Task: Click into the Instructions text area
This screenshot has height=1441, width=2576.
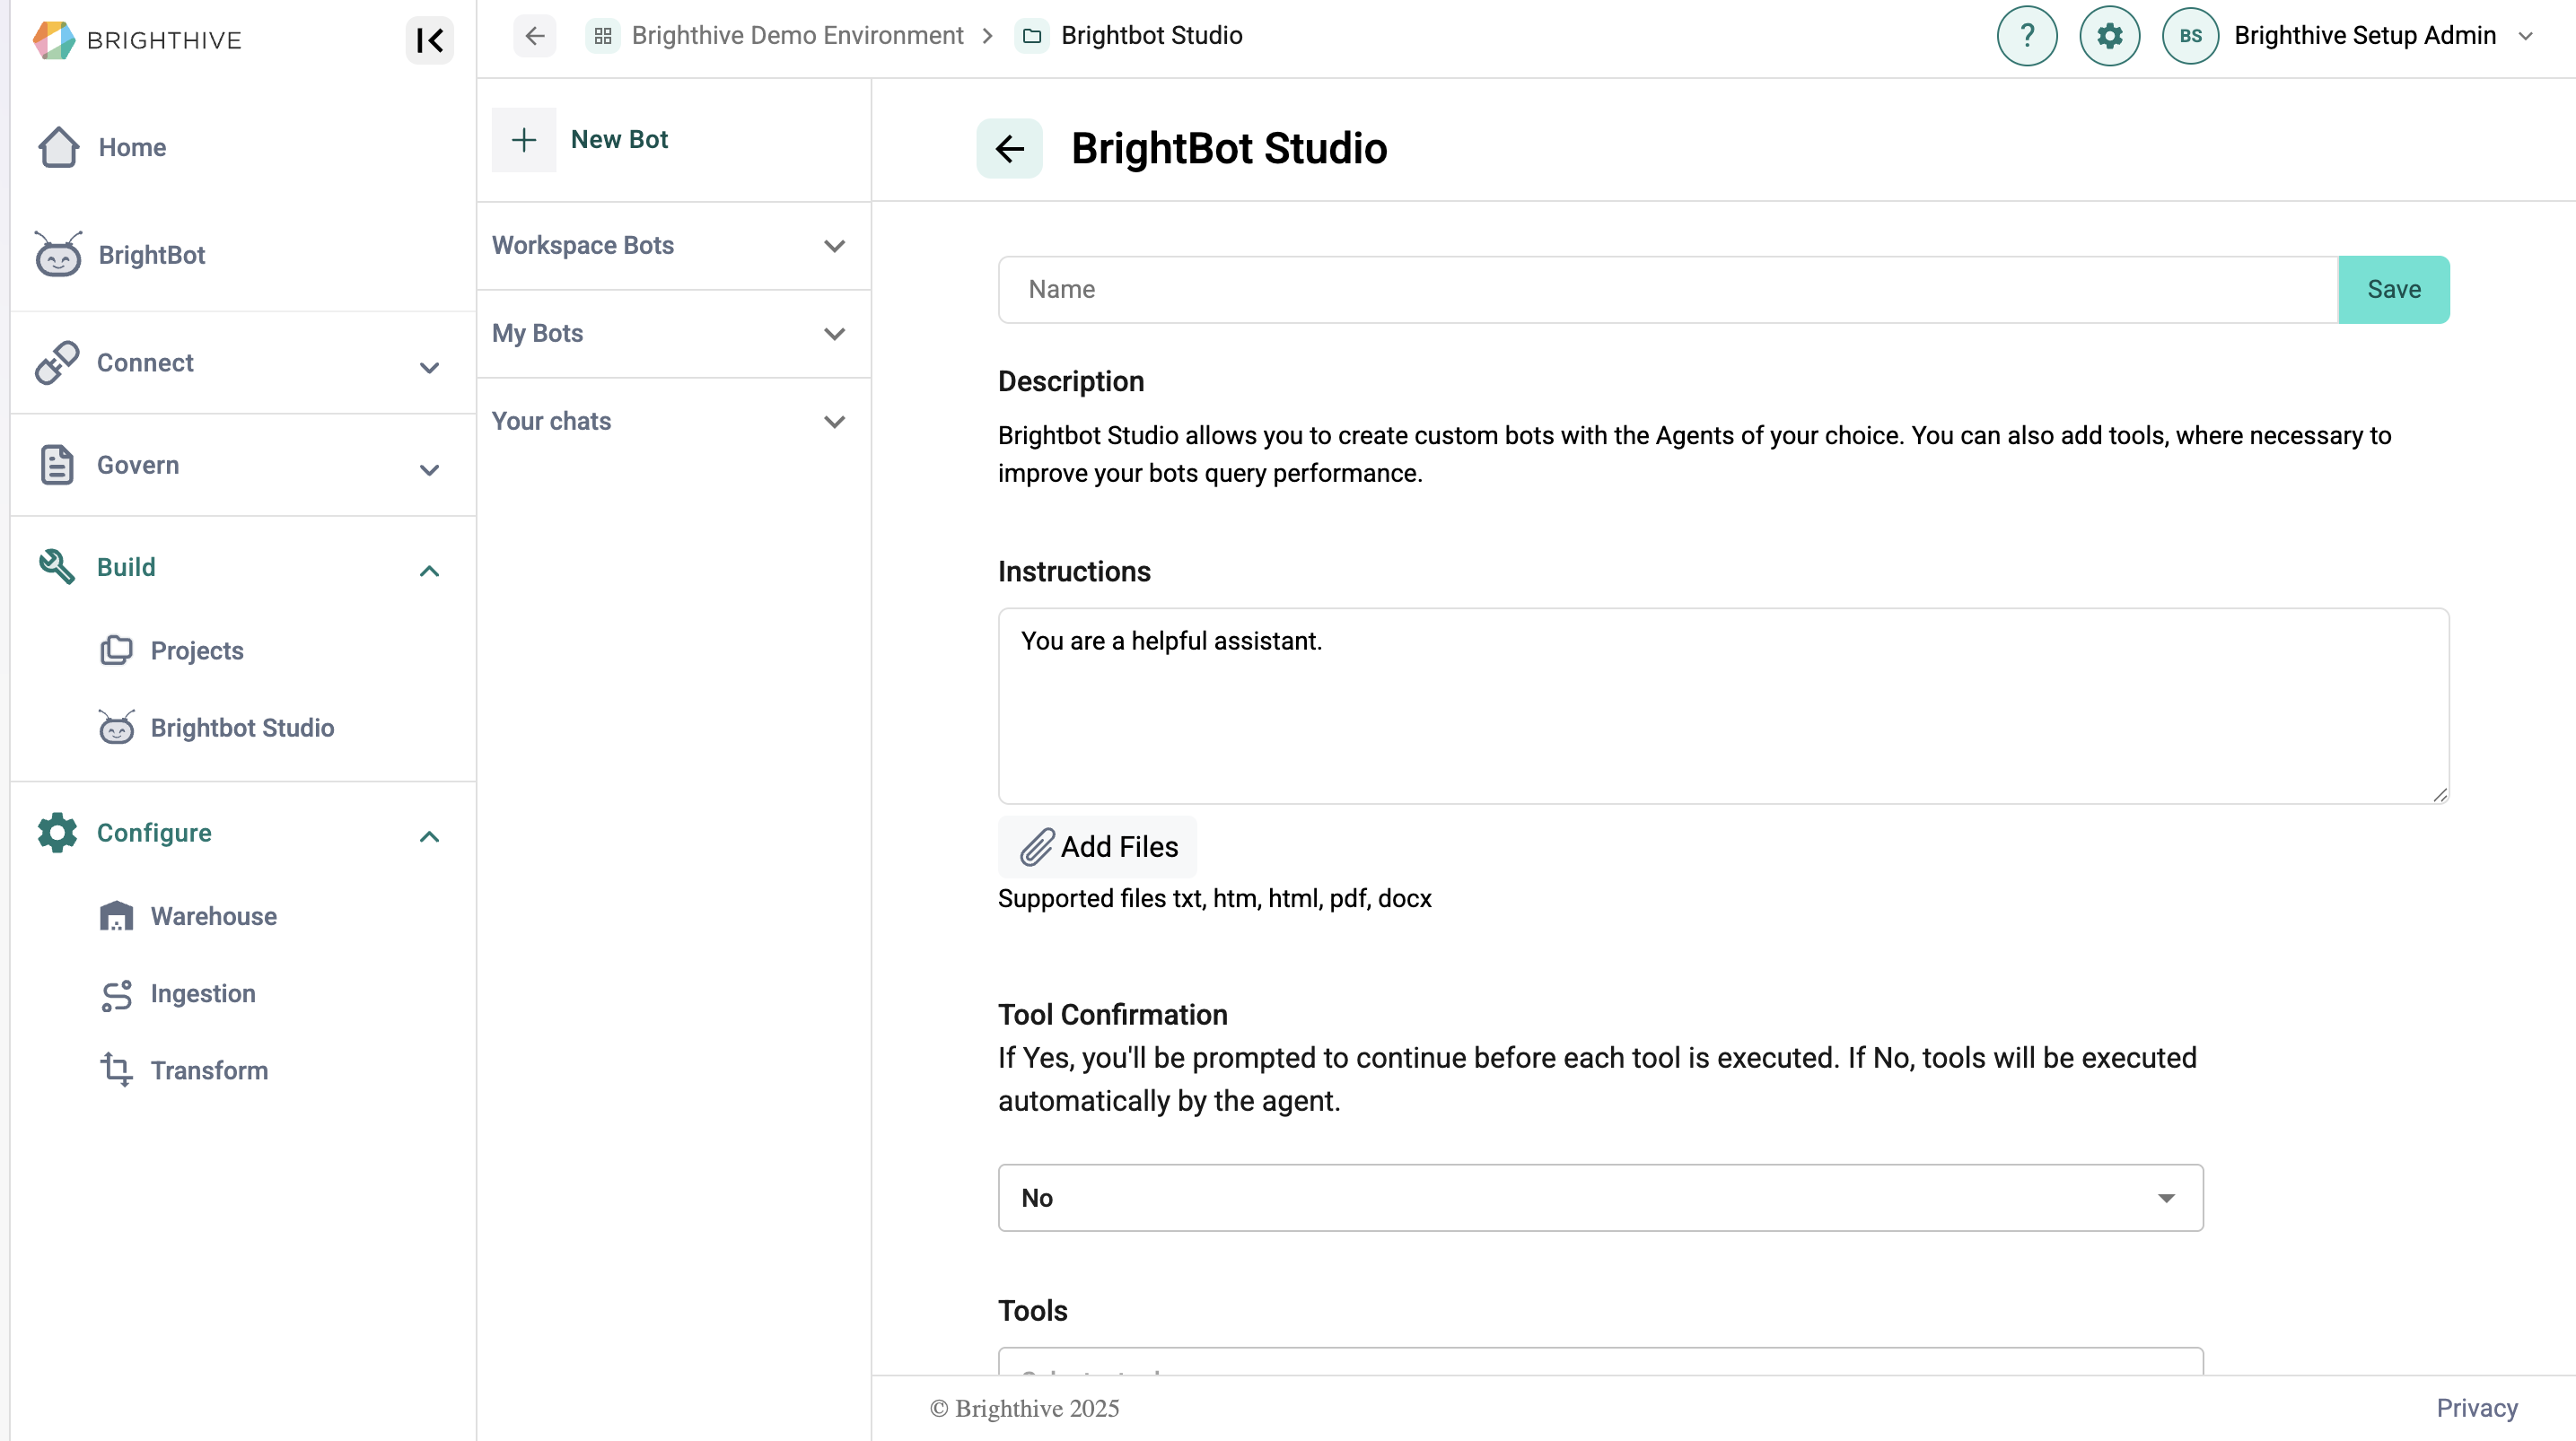Action: (x=1724, y=706)
